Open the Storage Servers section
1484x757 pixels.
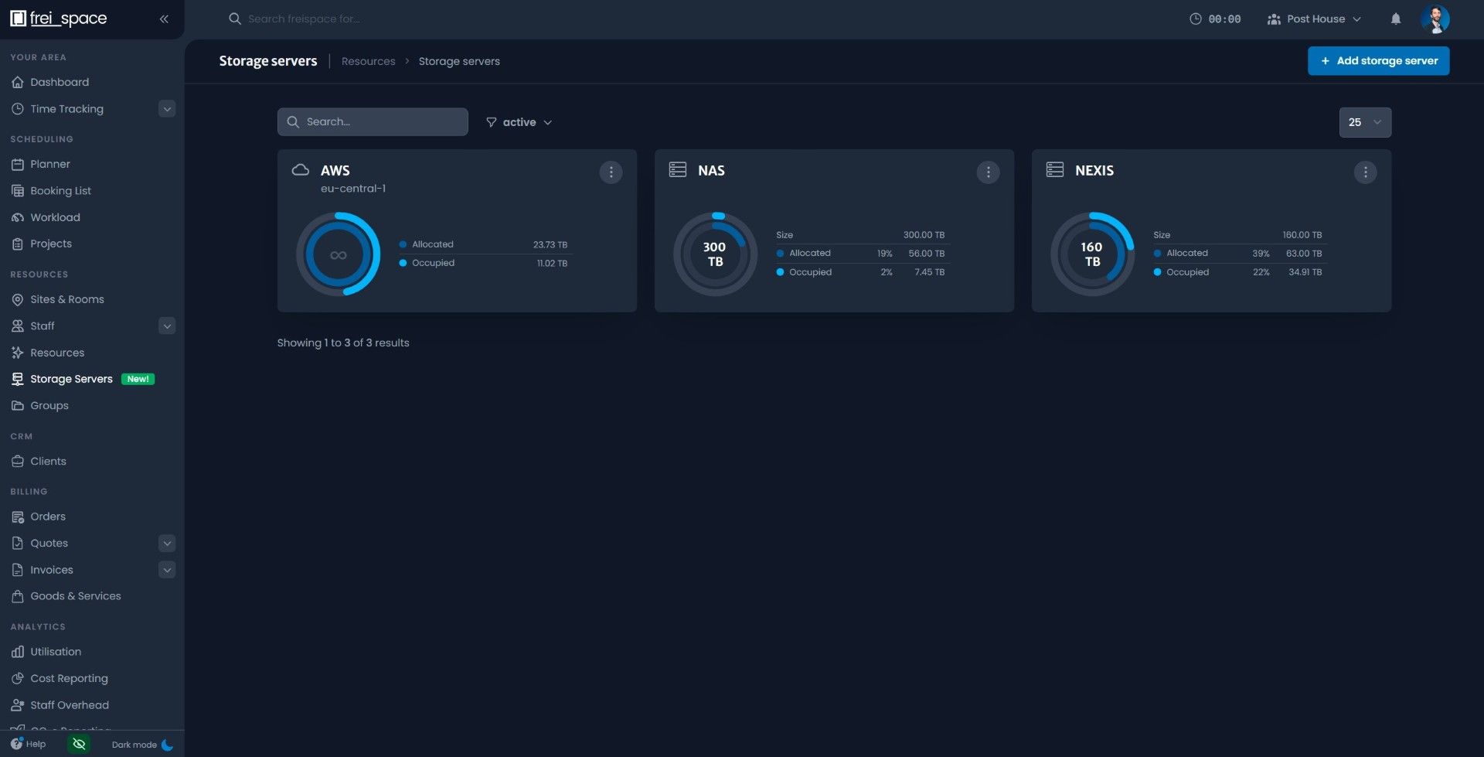coord(72,378)
